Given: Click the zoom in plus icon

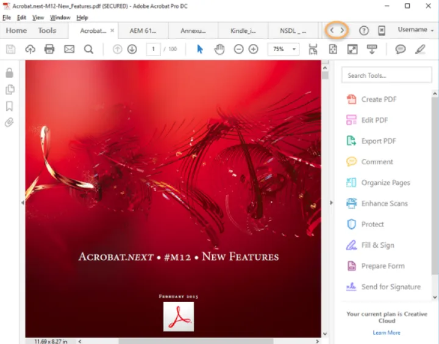Looking at the screenshot, I should (x=254, y=49).
